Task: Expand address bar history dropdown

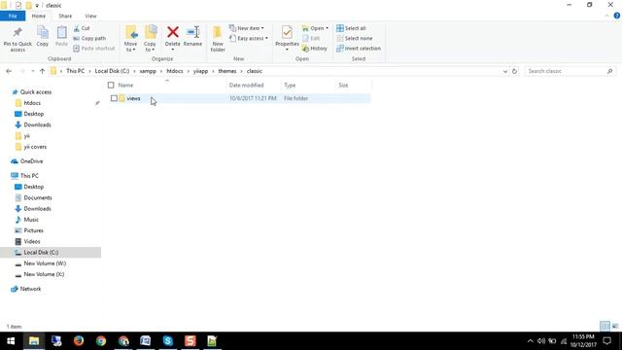Action: [505, 71]
